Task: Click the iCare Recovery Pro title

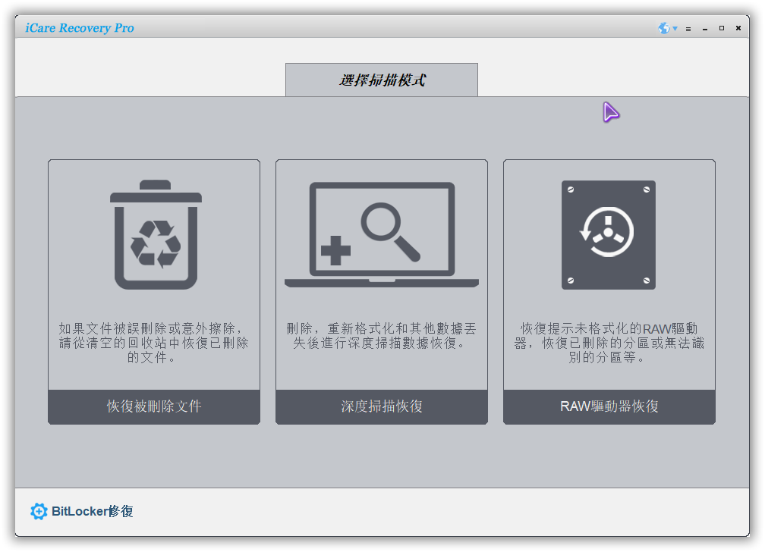Action: coord(80,28)
